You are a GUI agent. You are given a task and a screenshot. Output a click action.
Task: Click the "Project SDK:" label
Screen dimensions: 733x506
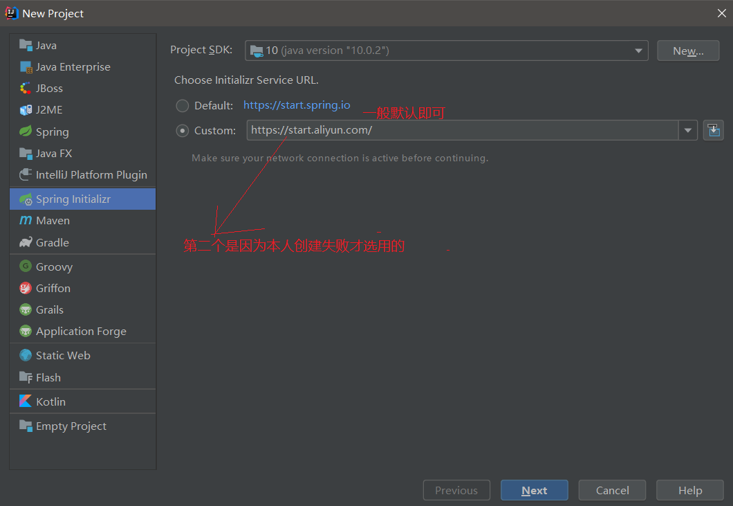201,50
